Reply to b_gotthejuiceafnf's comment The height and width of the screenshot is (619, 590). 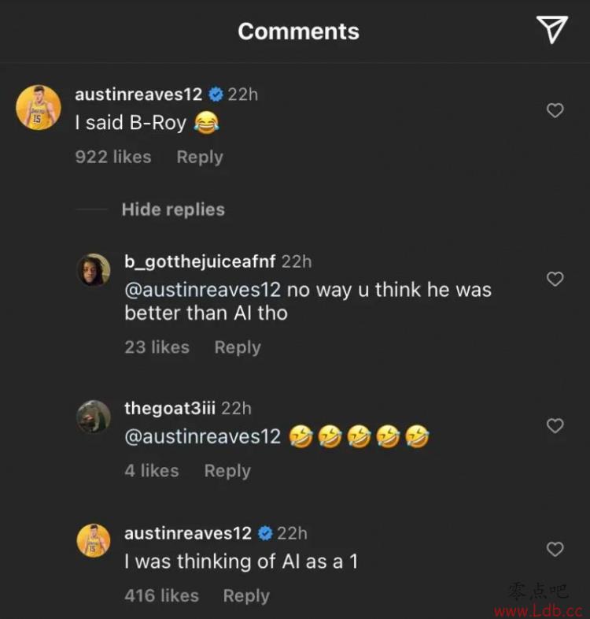(238, 347)
